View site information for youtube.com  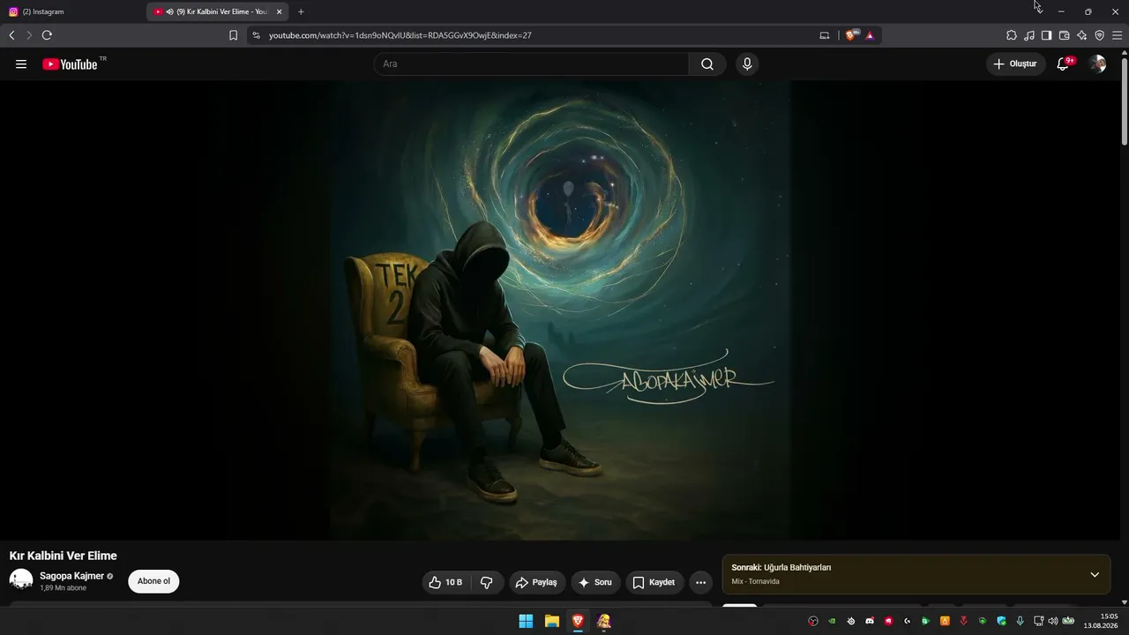click(256, 35)
